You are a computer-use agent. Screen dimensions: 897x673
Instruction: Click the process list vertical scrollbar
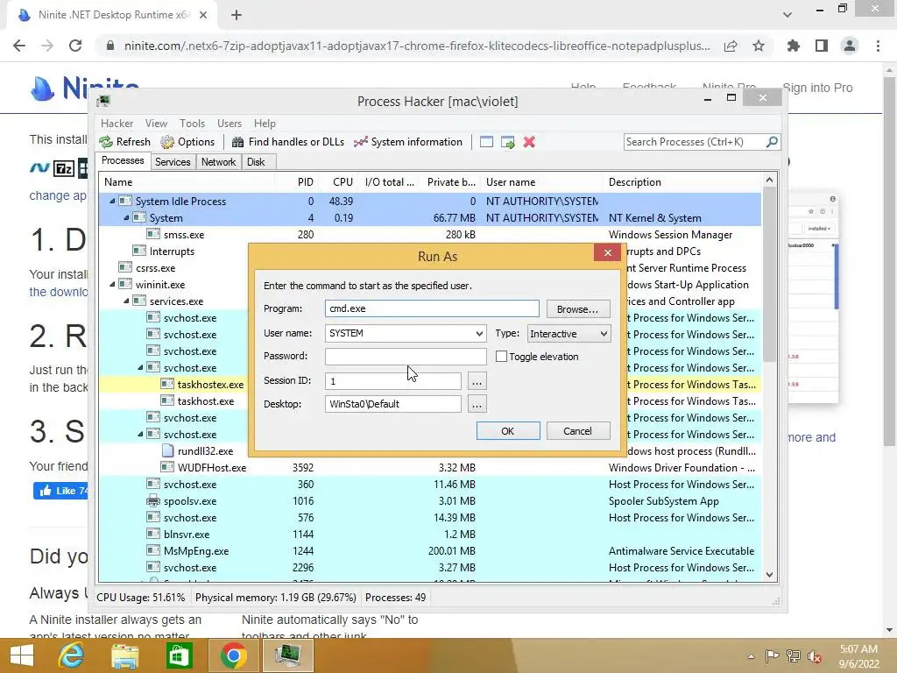click(769, 274)
